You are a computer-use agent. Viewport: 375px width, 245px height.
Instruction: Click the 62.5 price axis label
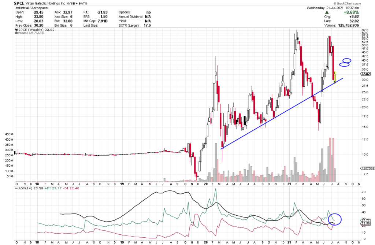[x=365, y=30]
